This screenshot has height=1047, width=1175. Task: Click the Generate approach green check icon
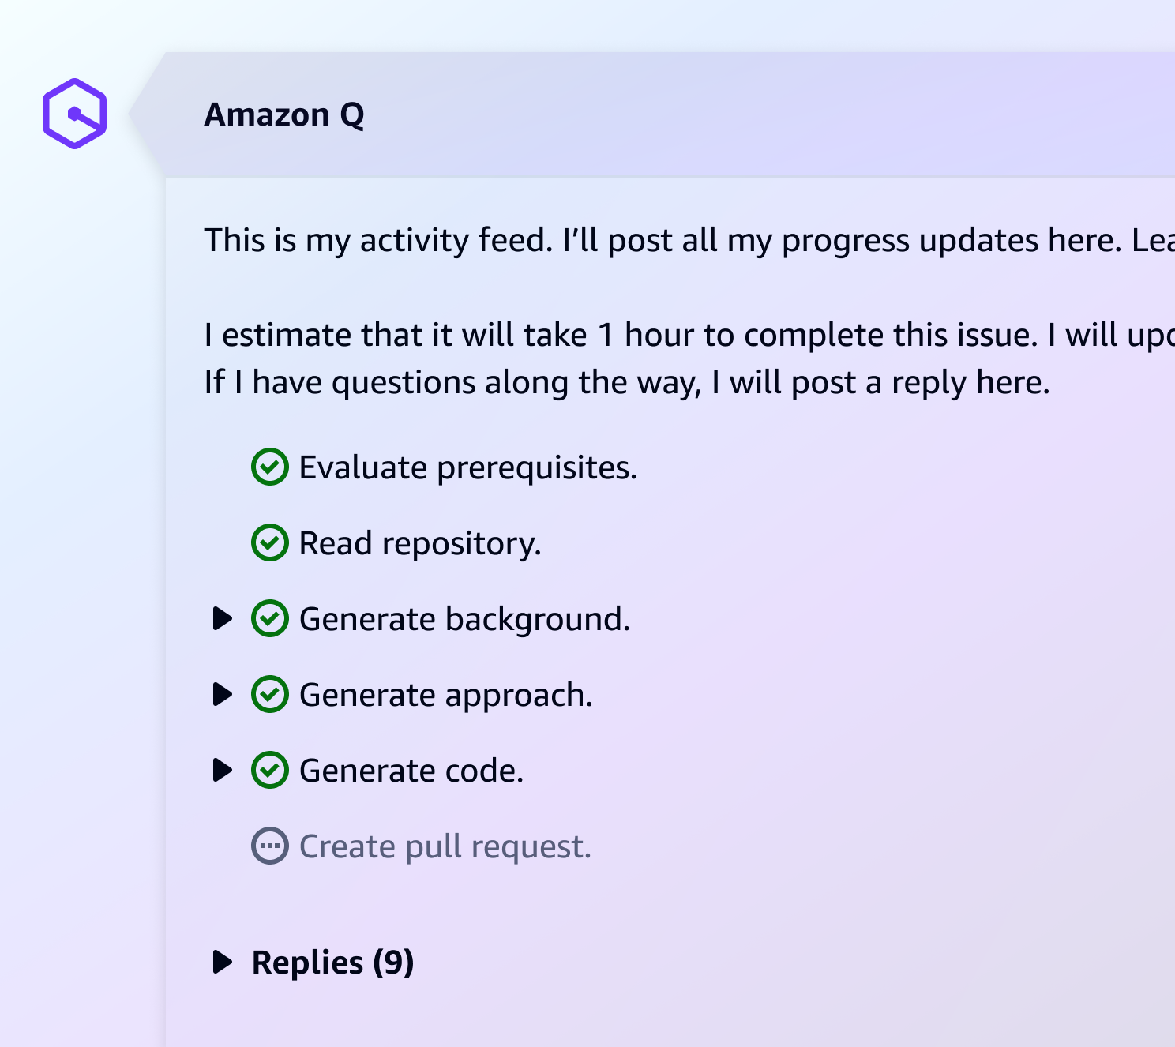click(270, 694)
